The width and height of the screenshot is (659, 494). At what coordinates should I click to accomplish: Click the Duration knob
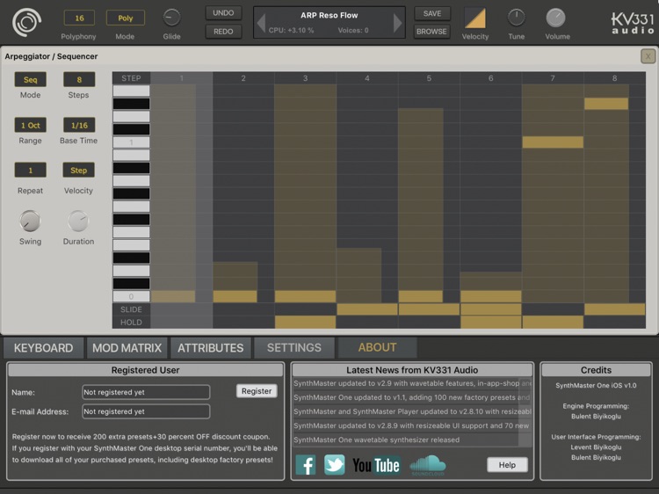click(x=78, y=222)
